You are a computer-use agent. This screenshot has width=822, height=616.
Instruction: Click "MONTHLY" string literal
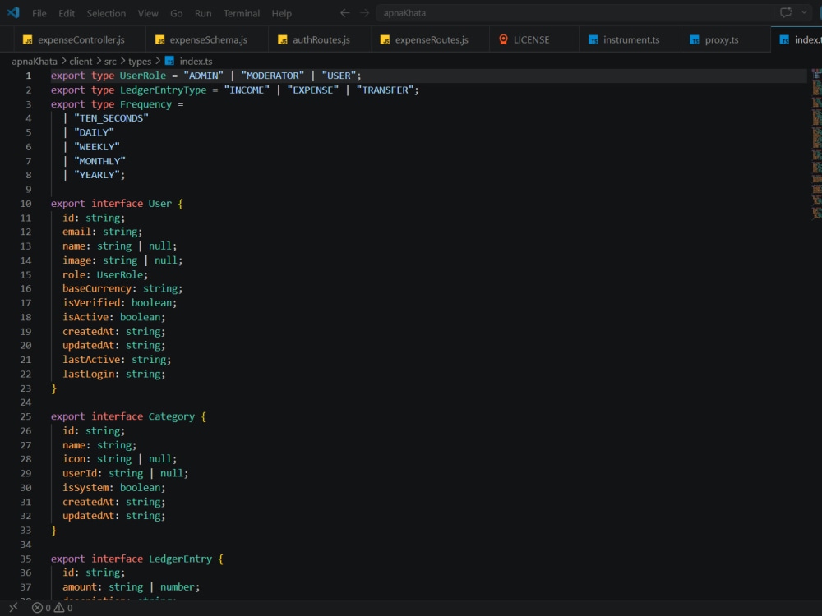99,161
